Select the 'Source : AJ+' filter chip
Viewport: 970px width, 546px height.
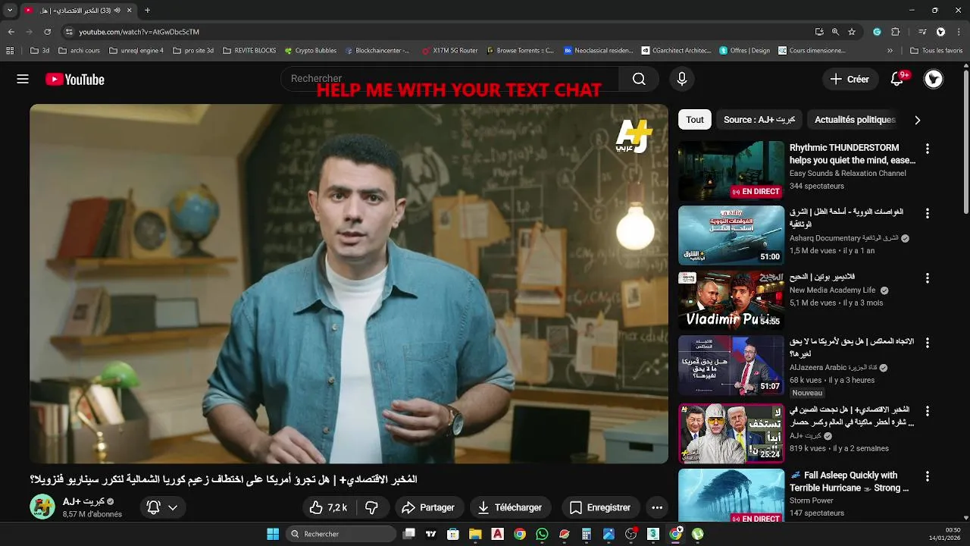(759, 120)
